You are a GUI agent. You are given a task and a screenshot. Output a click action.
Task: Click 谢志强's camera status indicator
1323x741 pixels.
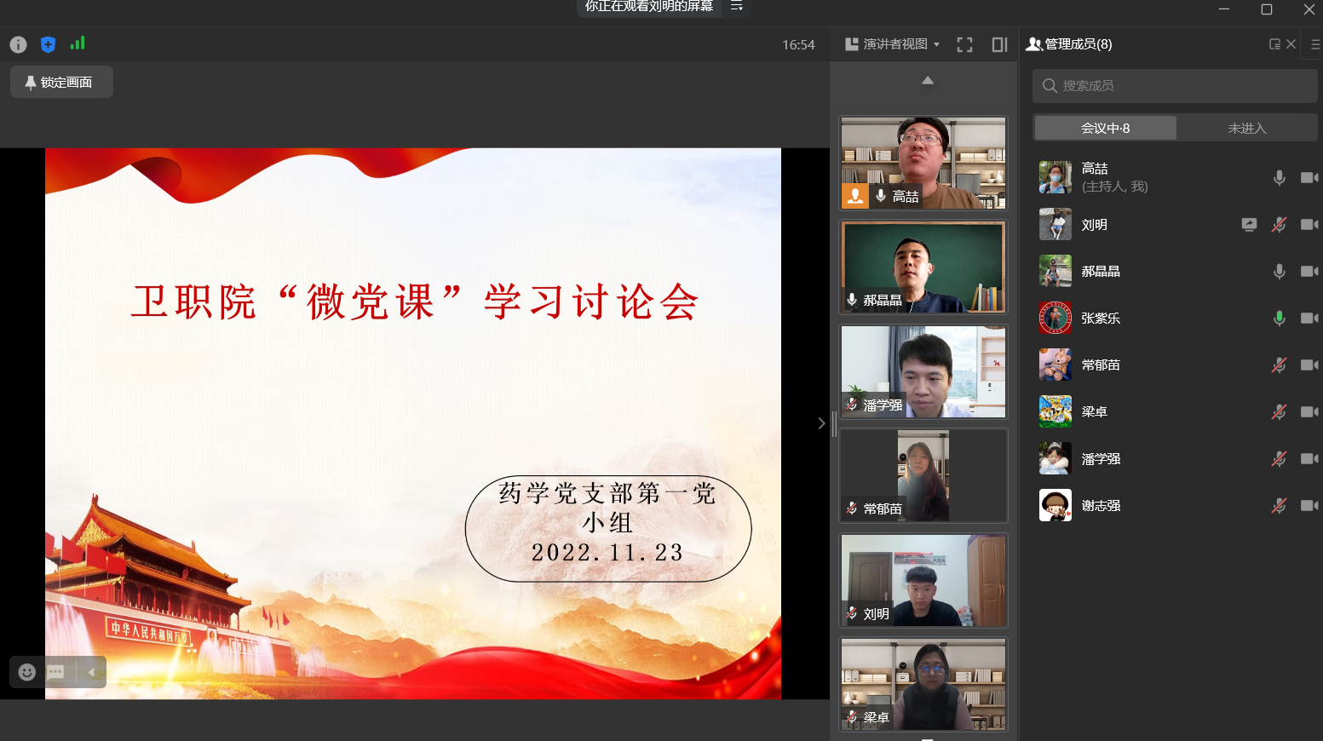[x=1309, y=505]
